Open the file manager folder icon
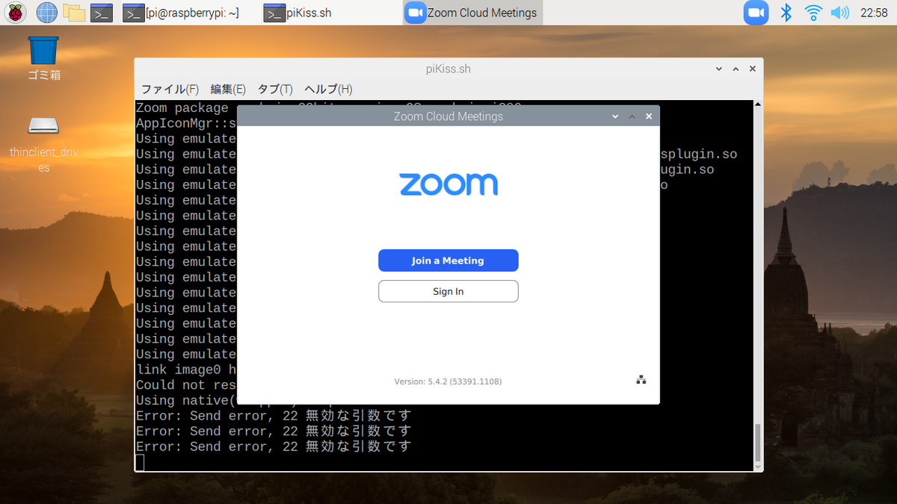 pyautogui.click(x=73, y=12)
